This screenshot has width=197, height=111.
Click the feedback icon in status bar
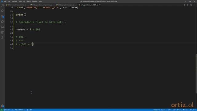click(191, 110)
